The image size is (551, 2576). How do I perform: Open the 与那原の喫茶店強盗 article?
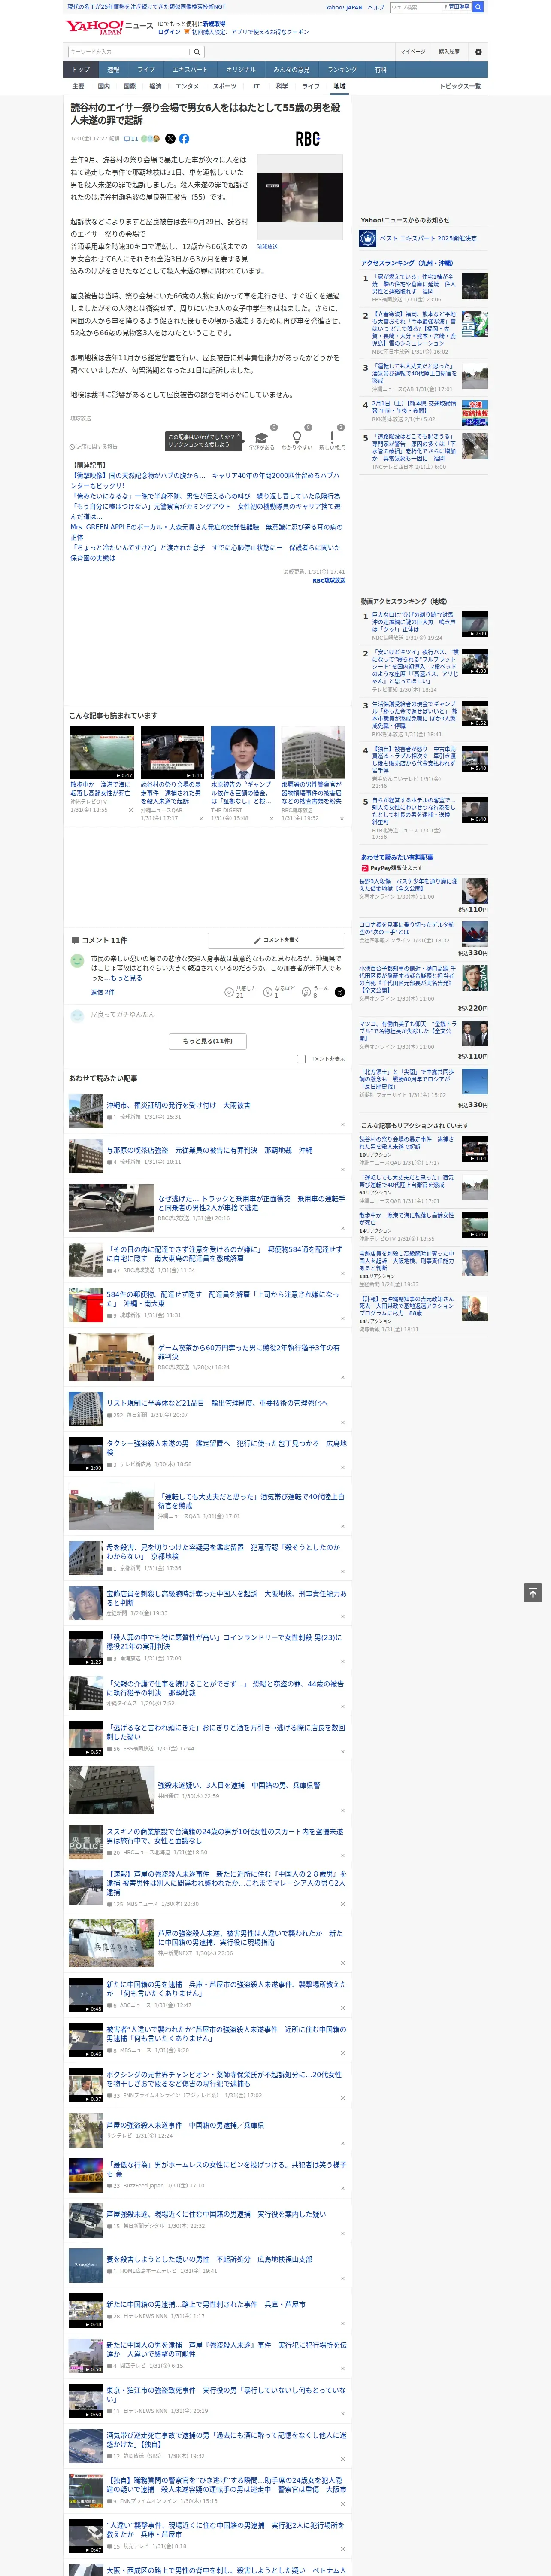point(210,1151)
